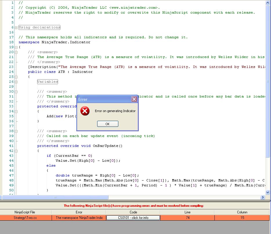Screen dimensions: 271x234
Task: Click the 'Using declarations' collapsed box text
Action: 39,27
